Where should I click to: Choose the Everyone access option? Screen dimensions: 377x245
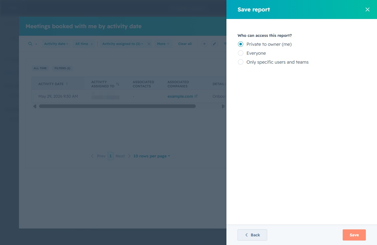pyautogui.click(x=241, y=53)
